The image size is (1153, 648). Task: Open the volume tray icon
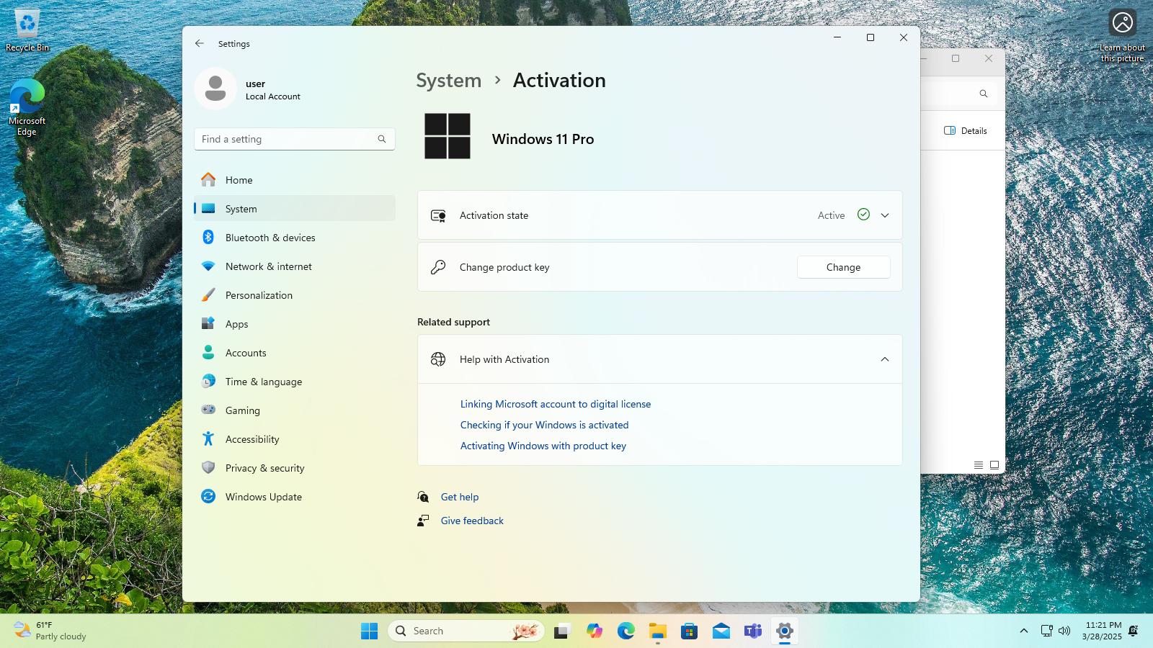(1064, 631)
